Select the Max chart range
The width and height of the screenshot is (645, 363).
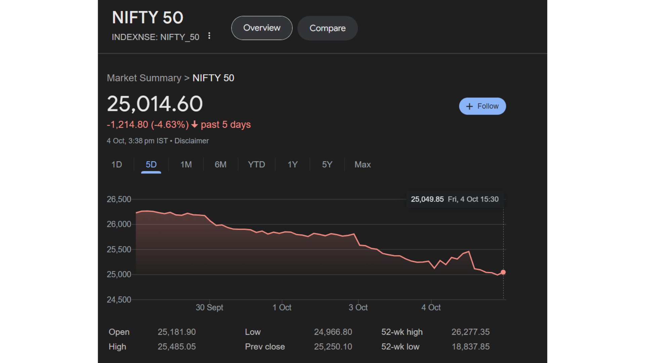click(362, 165)
